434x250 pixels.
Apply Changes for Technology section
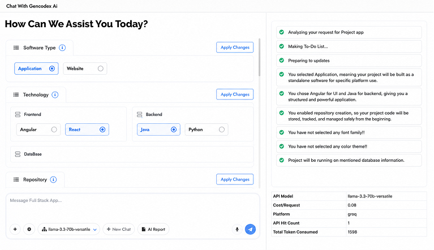pyautogui.click(x=235, y=94)
